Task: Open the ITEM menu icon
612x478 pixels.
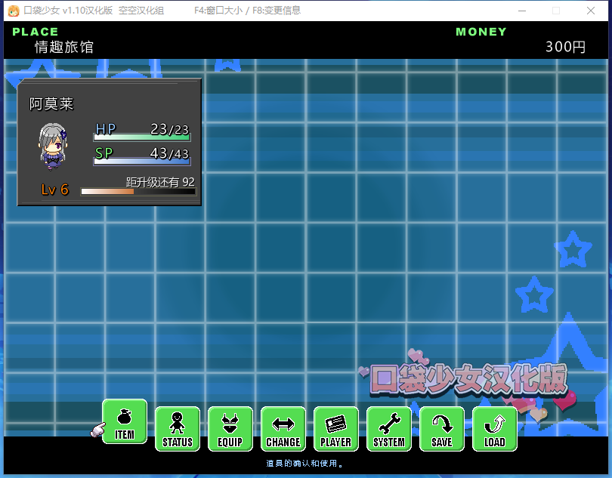Action: coord(125,421)
